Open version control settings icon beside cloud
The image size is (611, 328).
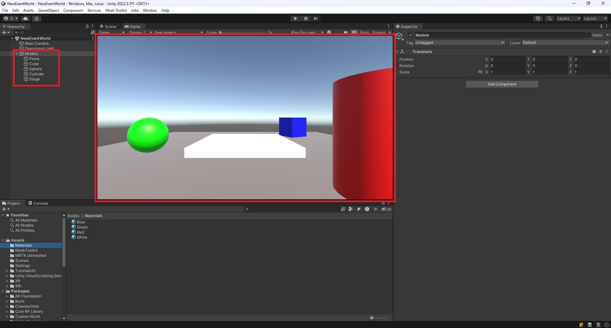[x=37, y=18]
